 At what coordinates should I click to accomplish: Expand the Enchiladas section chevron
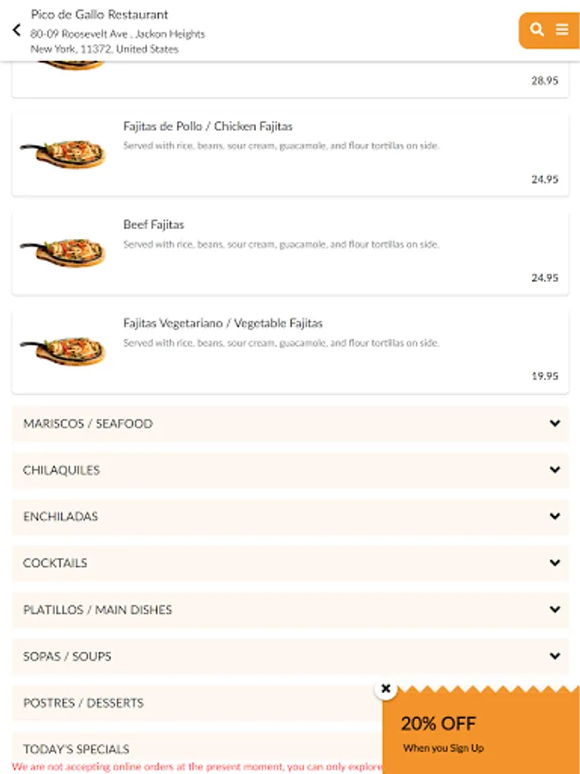555,517
